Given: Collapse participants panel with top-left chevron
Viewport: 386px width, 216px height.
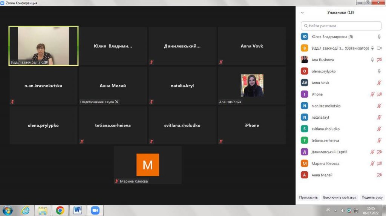Looking at the screenshot, I should click(302, 13).
